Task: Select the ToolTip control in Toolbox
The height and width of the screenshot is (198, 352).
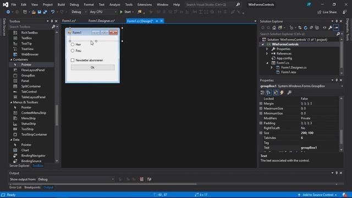Action: [26, 43]
